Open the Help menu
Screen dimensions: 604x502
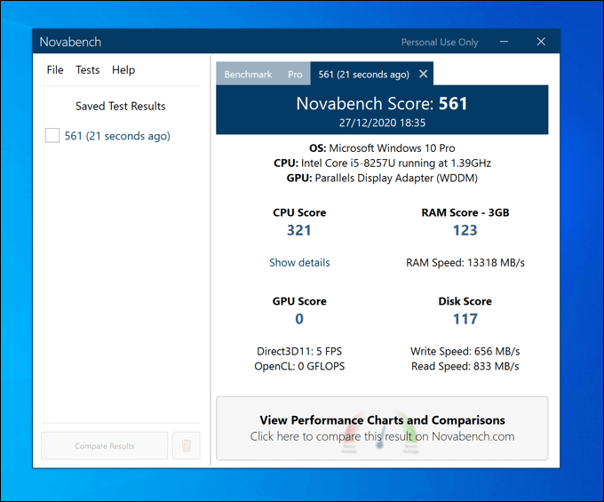[x=123, y=70]
